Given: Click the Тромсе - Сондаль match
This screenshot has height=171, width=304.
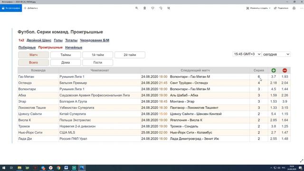Looking at the screenshot, I should 184,126.
